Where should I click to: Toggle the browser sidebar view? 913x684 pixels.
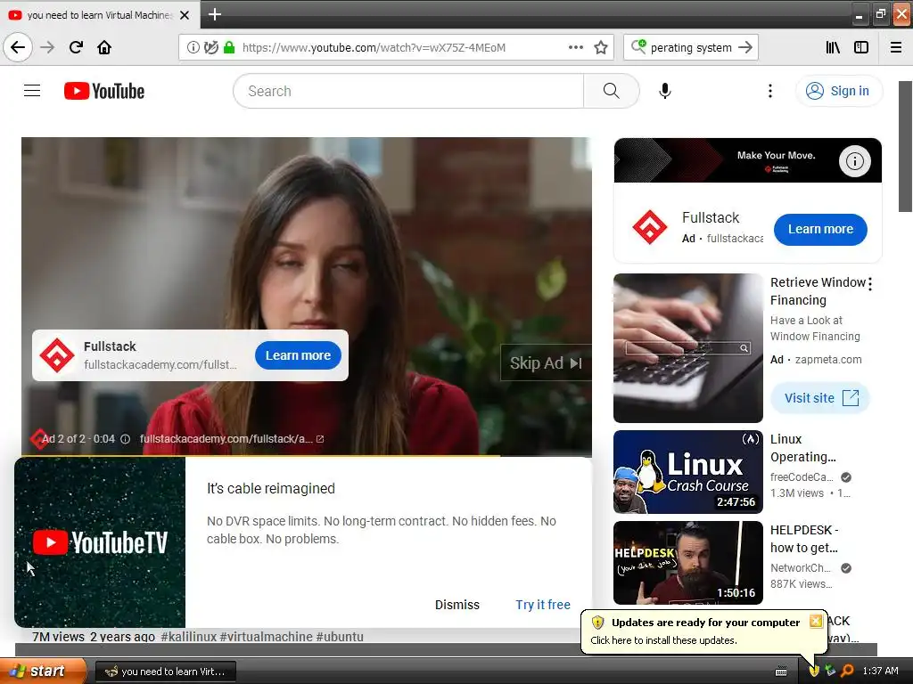861,48
